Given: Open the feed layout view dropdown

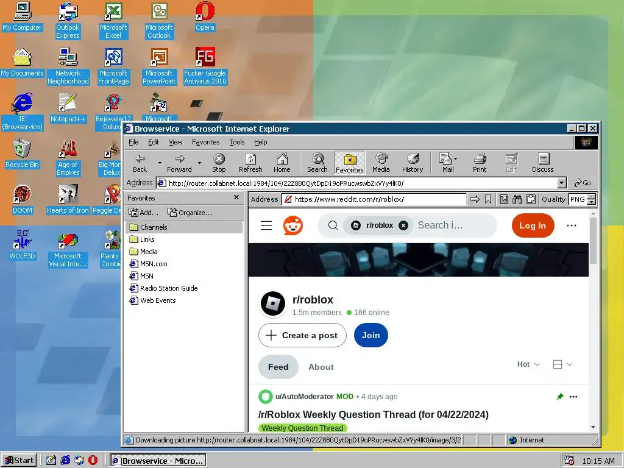Looking at the screenshot, I should (562, 364).
